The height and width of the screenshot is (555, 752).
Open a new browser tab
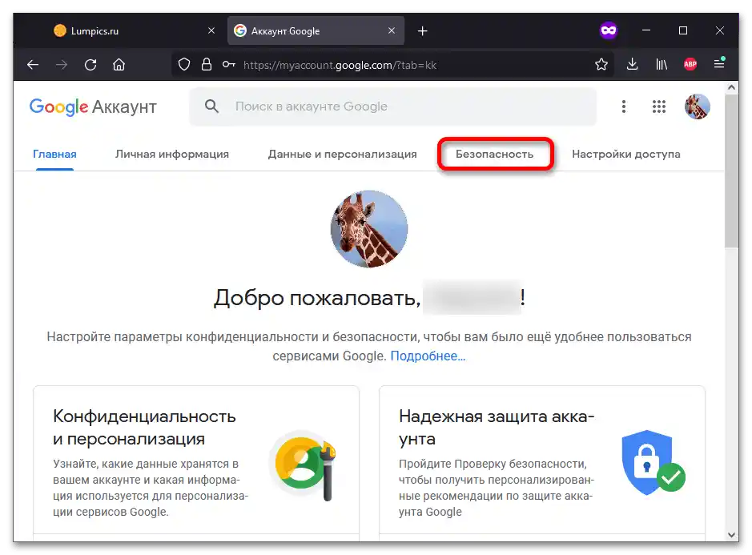[x=422, y=31]
